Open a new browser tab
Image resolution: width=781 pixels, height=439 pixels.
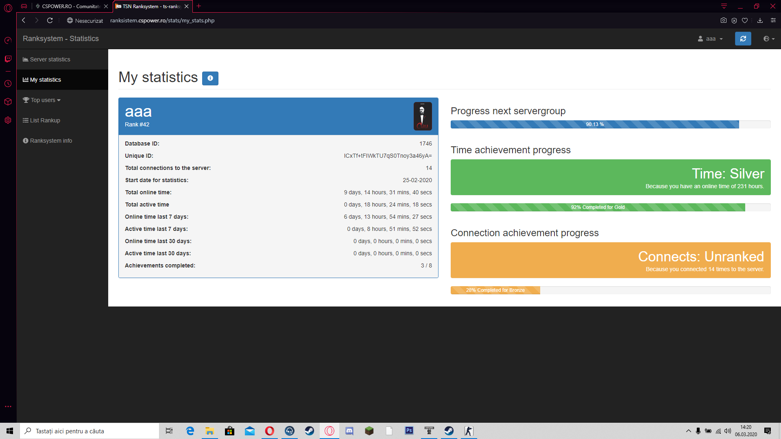(x=199, y=6)
